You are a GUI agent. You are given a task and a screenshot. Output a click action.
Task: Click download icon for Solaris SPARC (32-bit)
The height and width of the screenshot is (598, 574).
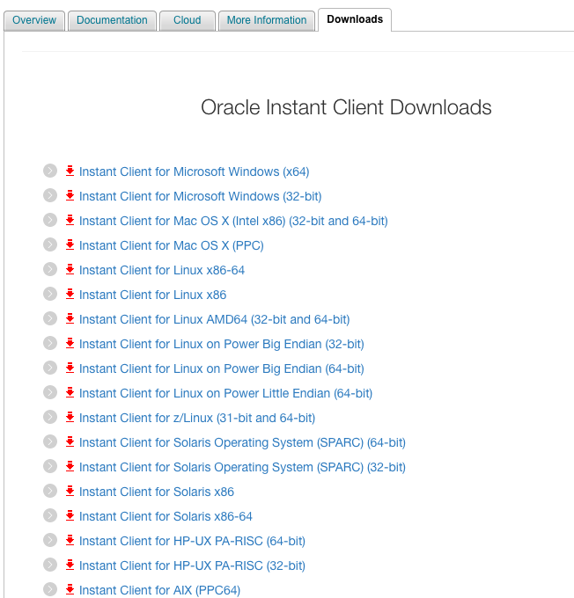70,466
